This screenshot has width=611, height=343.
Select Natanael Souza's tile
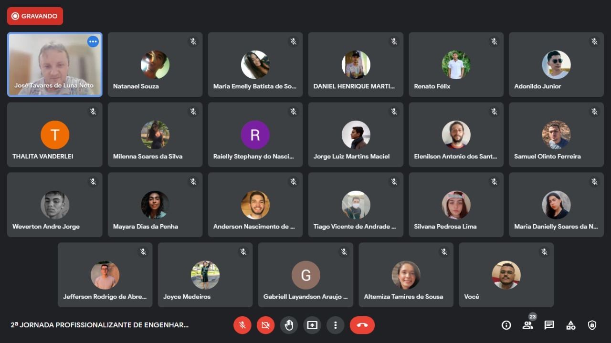click(155, 64)
